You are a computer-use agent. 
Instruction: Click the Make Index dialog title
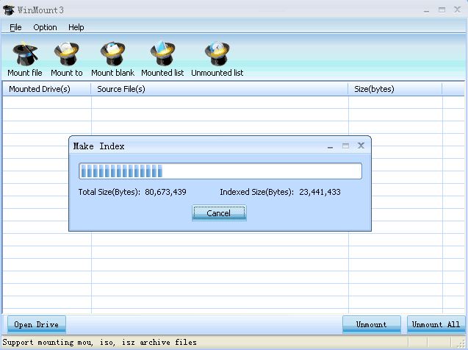point(98,146)
